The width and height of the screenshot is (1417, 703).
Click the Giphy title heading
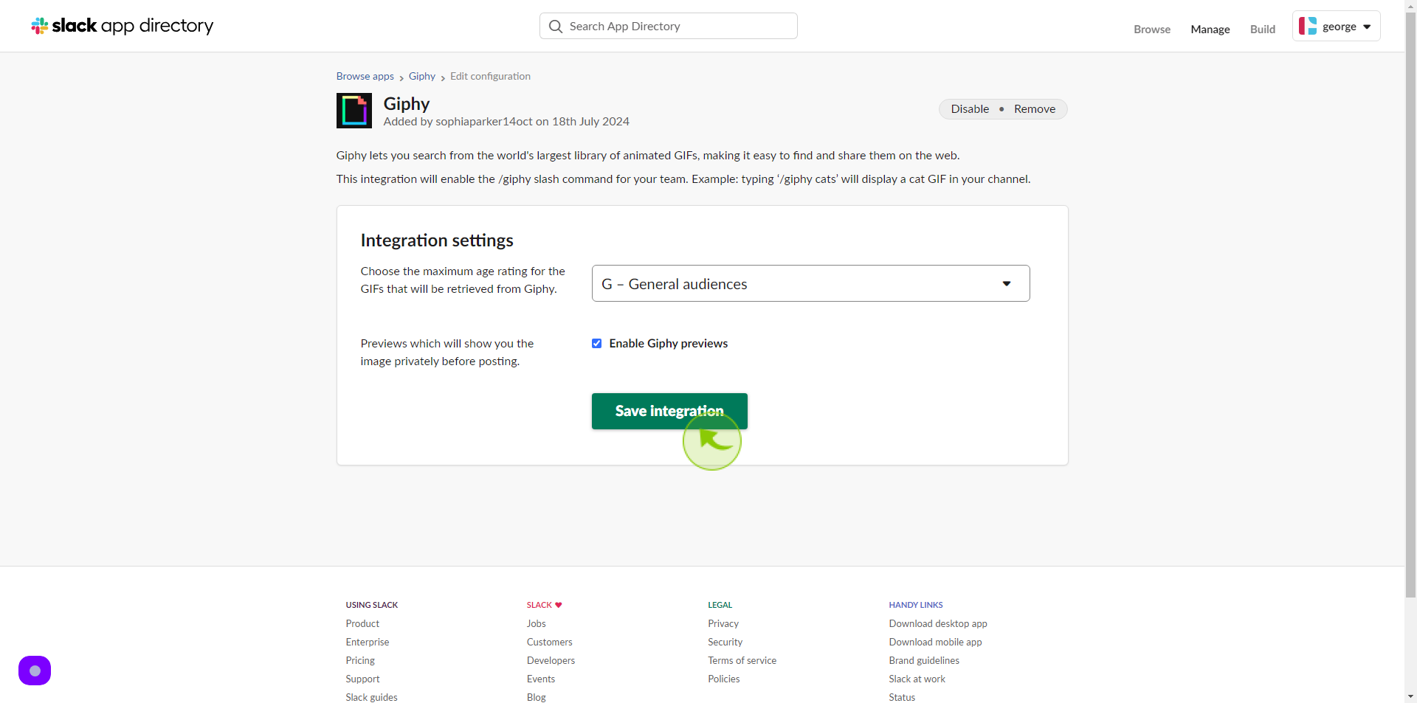(x=407, y=103)
